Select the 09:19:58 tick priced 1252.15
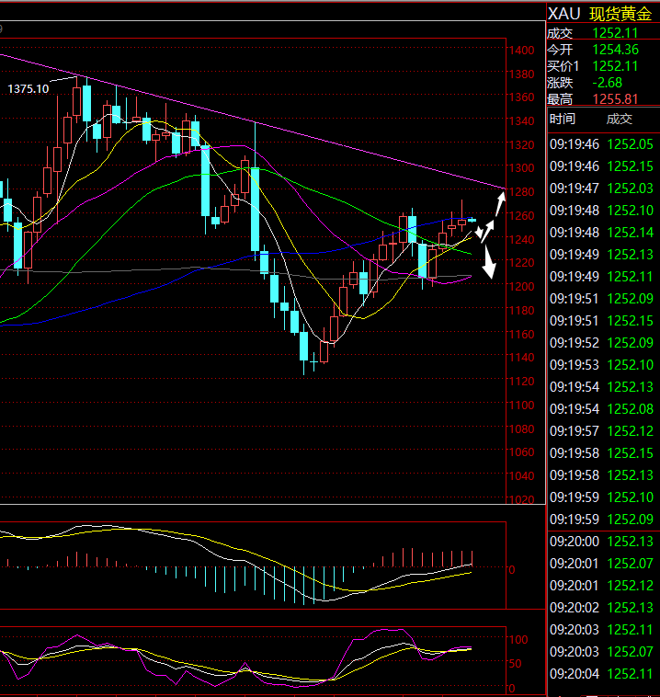Image resolution: width=660 pixels, height=697 pixels. pyautogui.click(x=601, y=453)
